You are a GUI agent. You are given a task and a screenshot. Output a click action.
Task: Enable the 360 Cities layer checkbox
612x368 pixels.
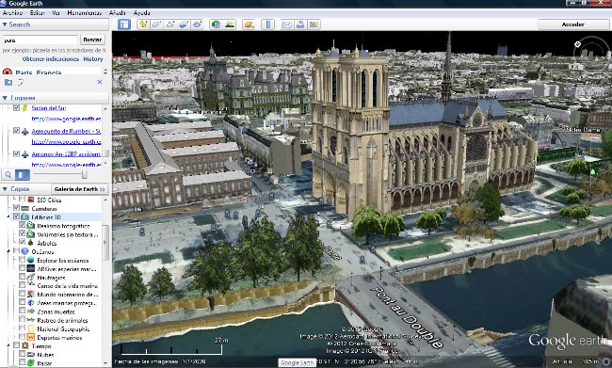(x=23, y=200)
